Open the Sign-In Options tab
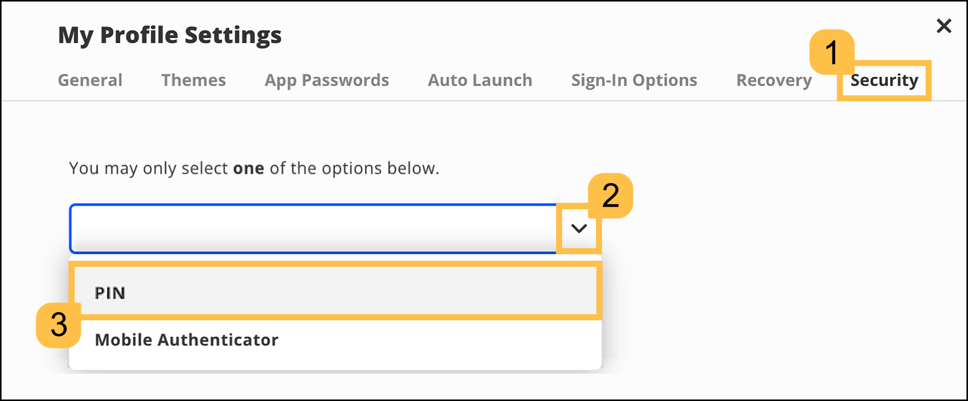 [634, 80]
